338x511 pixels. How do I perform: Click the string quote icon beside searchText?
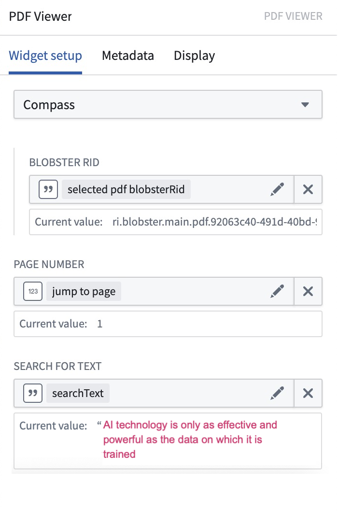(x=33, y=393)
